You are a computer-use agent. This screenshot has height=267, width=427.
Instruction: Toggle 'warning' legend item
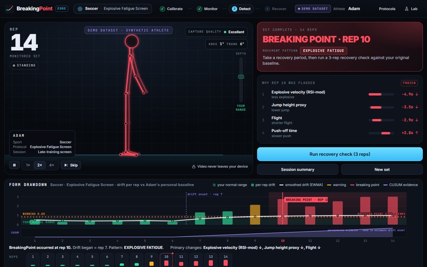(x=336, y=185)
